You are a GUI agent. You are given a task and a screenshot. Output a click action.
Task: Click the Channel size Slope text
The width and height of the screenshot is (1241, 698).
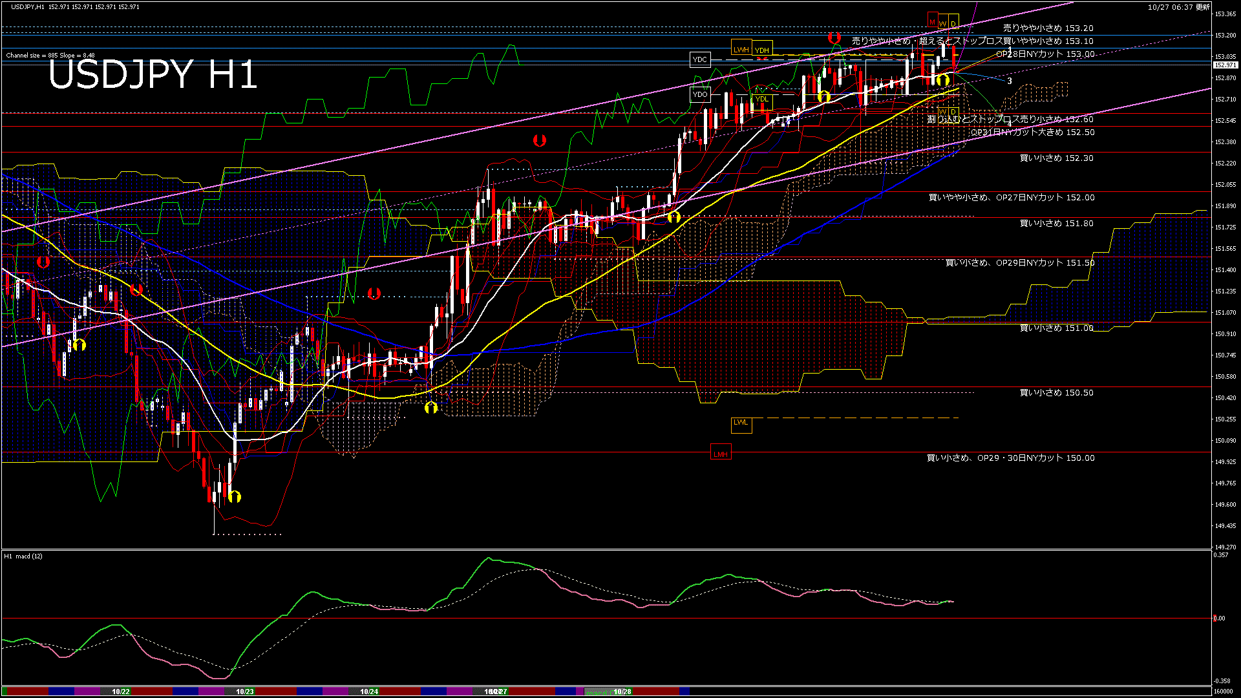point(50,56)
